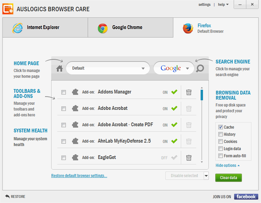Toggle Adobe Acrobat - Create PDF ON checkmark

pos(174,125)
